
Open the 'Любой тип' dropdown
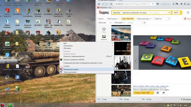pos(162,19)
